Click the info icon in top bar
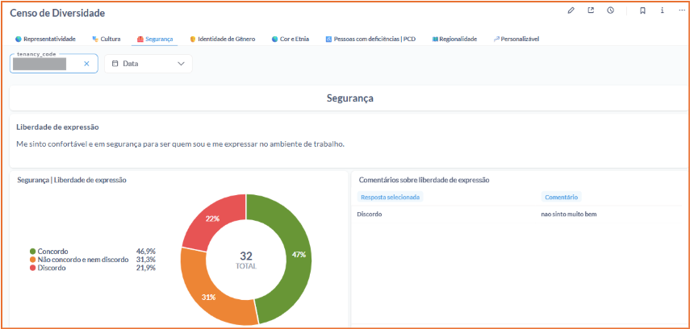 [663, 10]
